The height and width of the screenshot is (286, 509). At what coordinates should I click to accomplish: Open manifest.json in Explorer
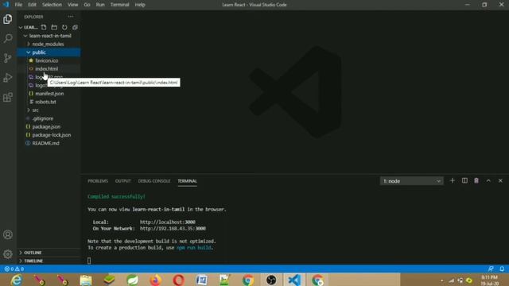(x=49, y=94)
